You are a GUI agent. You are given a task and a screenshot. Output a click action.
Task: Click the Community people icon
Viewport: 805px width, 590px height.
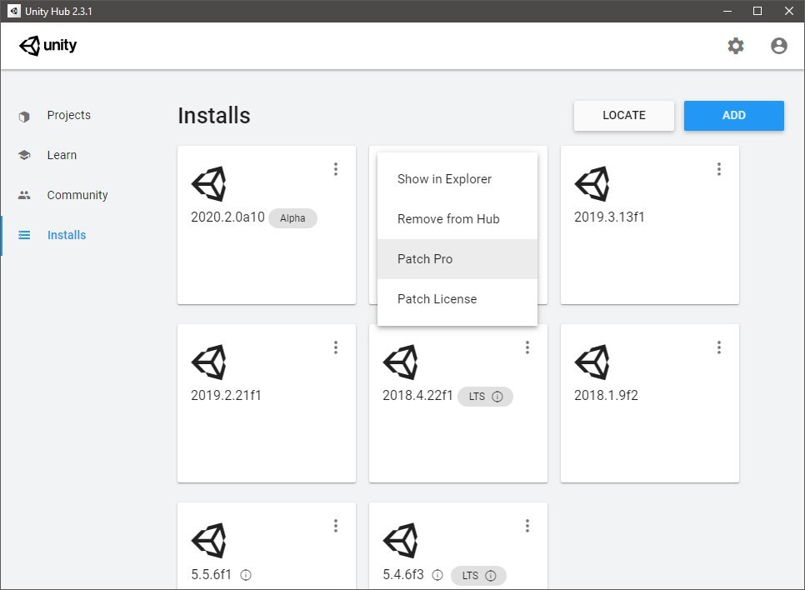(24, 195)
